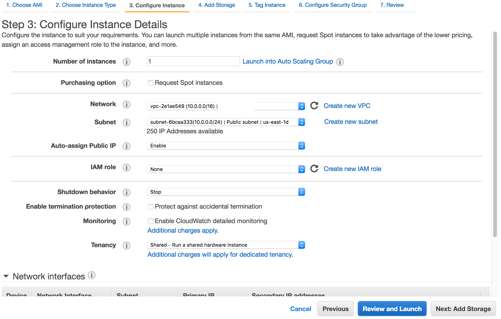Screen dimensions: 501x319
Task: Open dedicated tenancy additional charges link
Action: [220, 255]
